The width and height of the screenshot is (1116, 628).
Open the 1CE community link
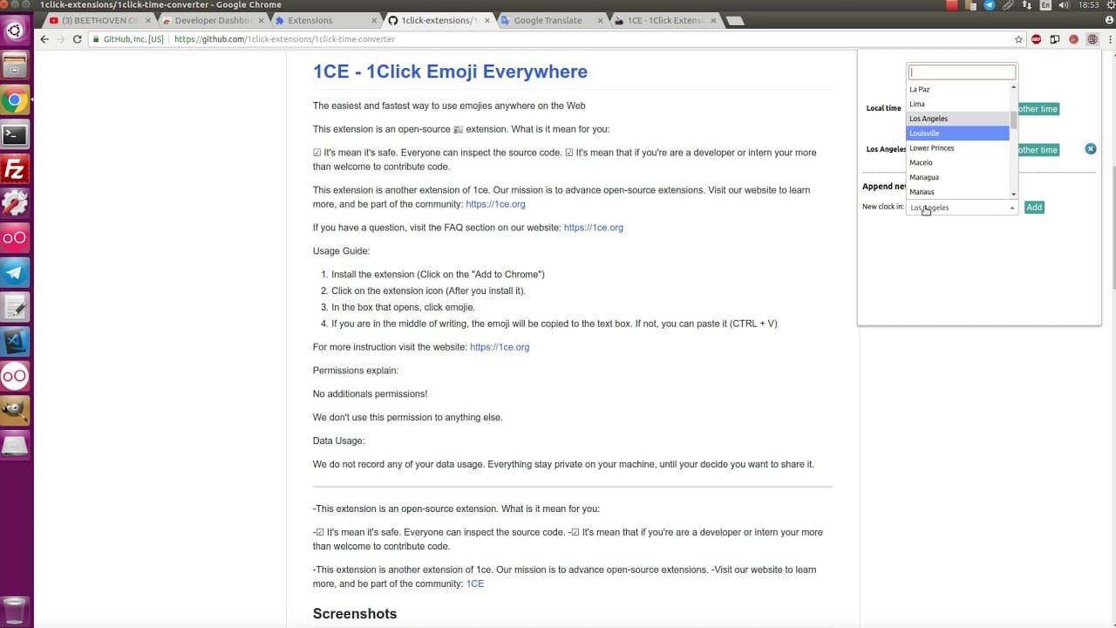tap(475, 584)
